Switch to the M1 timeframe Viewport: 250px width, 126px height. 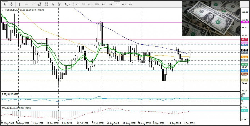click(77, 4)
